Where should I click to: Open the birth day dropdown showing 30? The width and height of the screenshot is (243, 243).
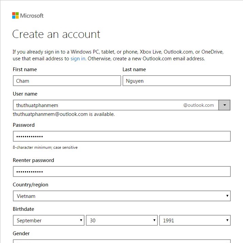(x=122, y=220)
